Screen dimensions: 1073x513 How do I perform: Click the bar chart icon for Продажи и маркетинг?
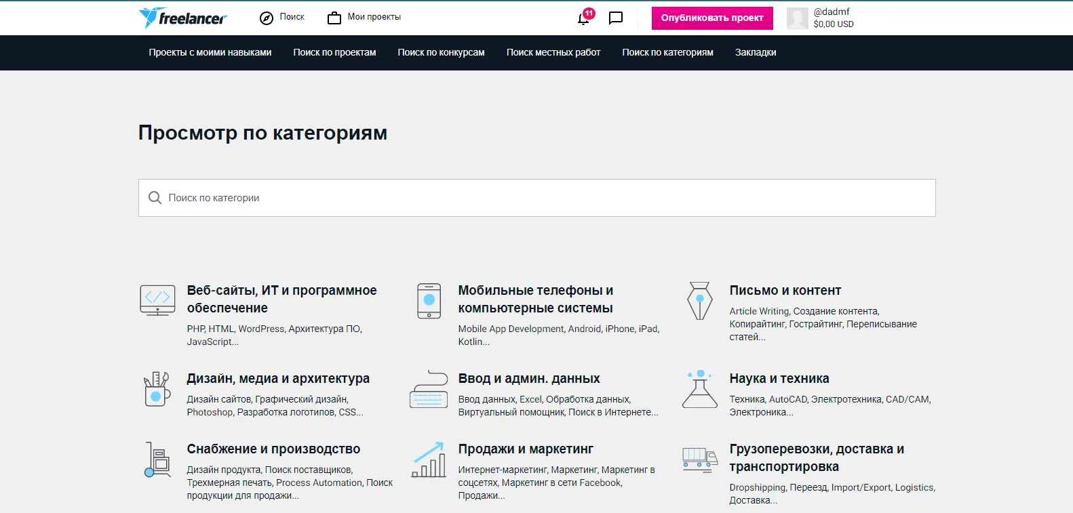point(429,459)
